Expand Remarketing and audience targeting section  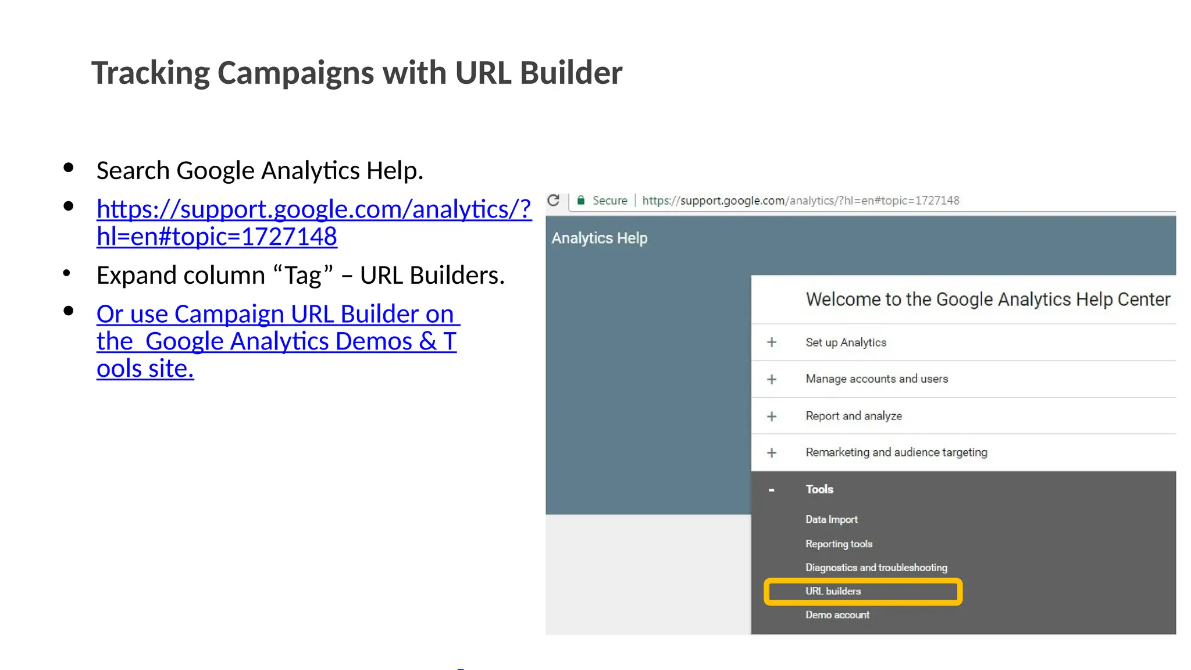772,452
